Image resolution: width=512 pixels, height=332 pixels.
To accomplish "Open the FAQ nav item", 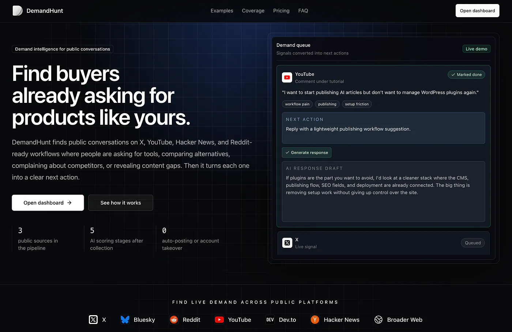I will pyautogui.click(x=303, y=11).
